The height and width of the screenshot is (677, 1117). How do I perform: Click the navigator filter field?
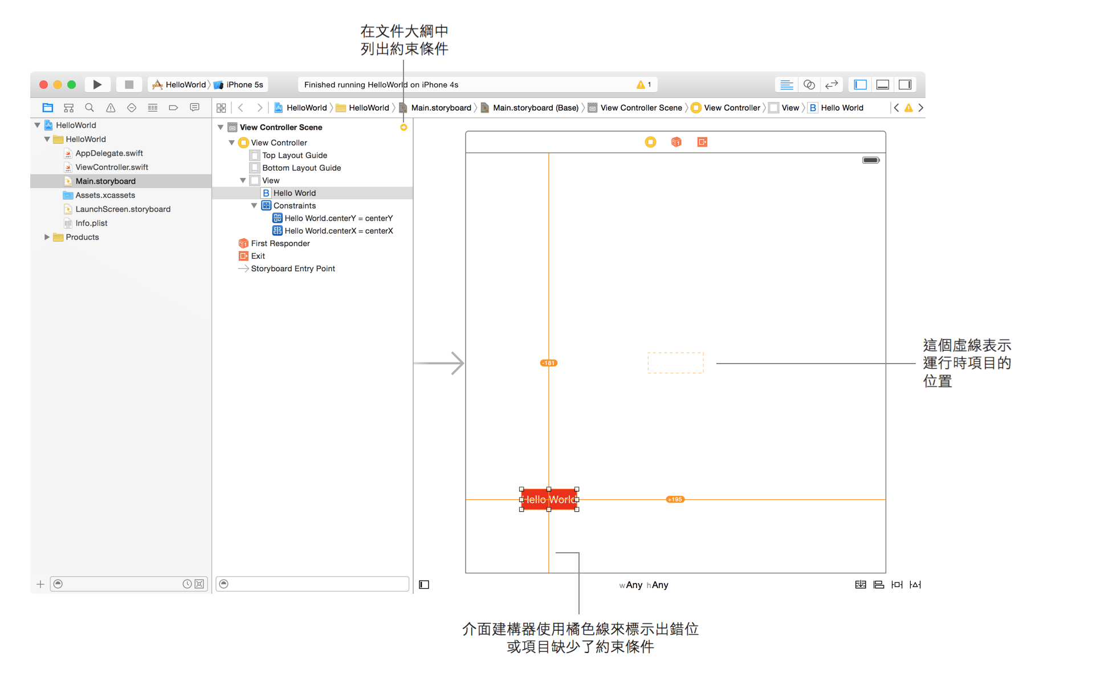click(x=129, y=584)
